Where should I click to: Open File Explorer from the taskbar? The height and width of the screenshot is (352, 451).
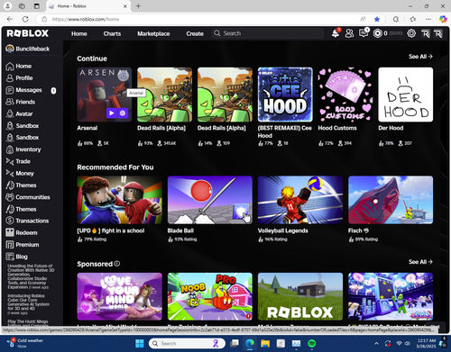tap(265, 343)
